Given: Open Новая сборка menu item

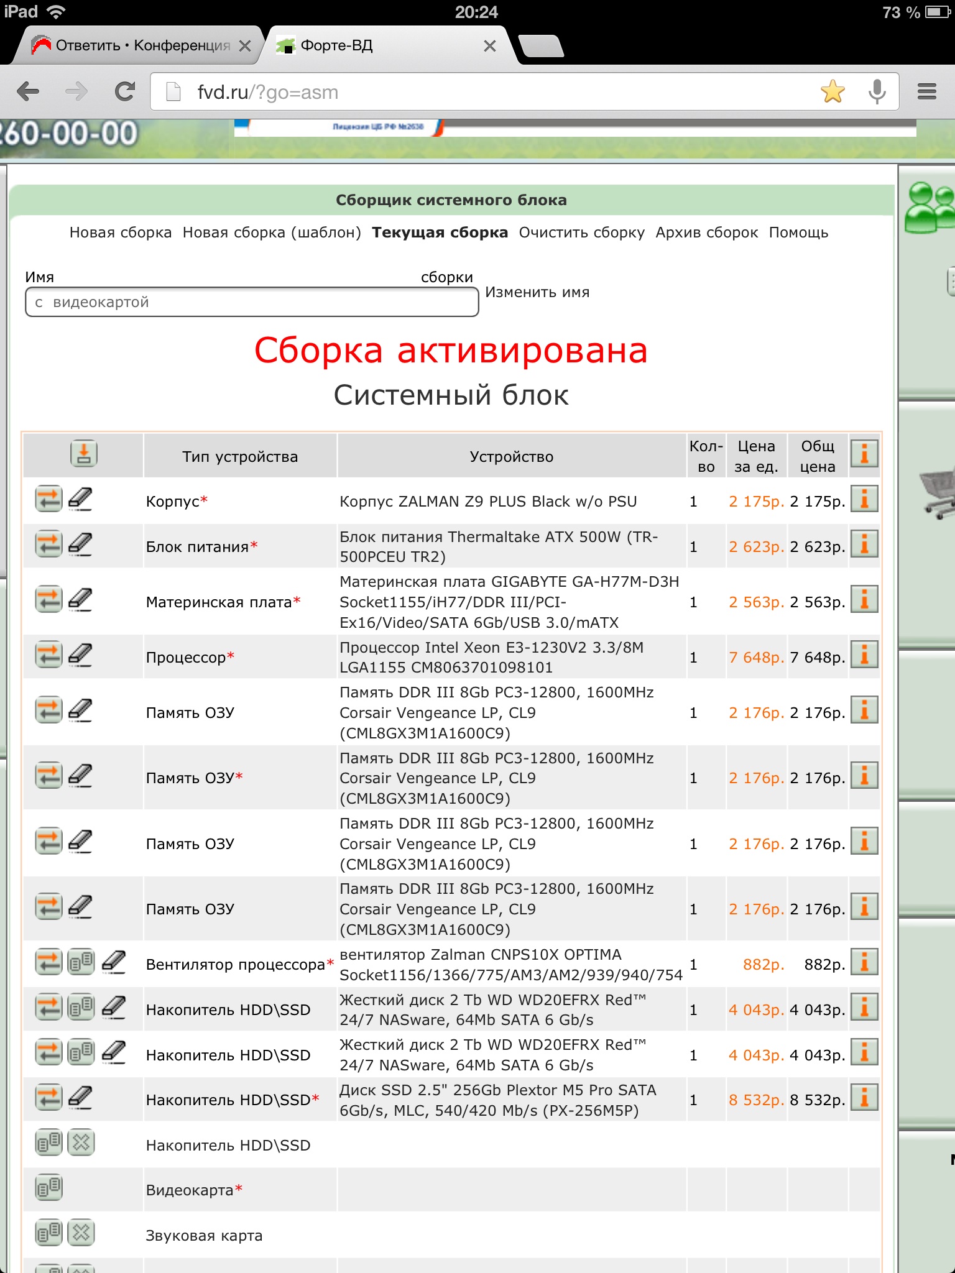Looking at the screenshot, I should tap(121, 232).
